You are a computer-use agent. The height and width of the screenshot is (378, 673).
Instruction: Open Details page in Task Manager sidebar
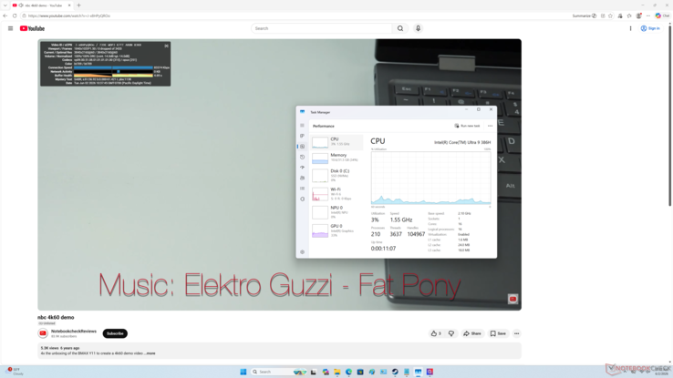tap(302, 189)
